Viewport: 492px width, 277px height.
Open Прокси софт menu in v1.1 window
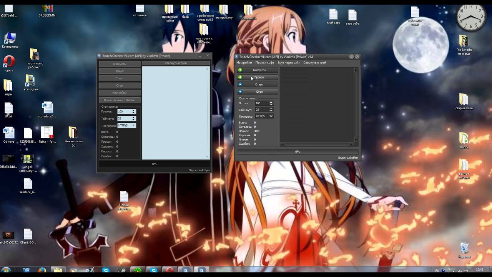[265, 62]
